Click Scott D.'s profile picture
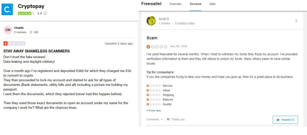 point(151,21)
